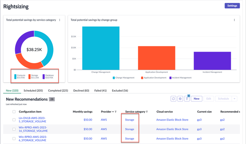
Task: Toggle the Database legend swatch in donut chart
Action: 44,77
